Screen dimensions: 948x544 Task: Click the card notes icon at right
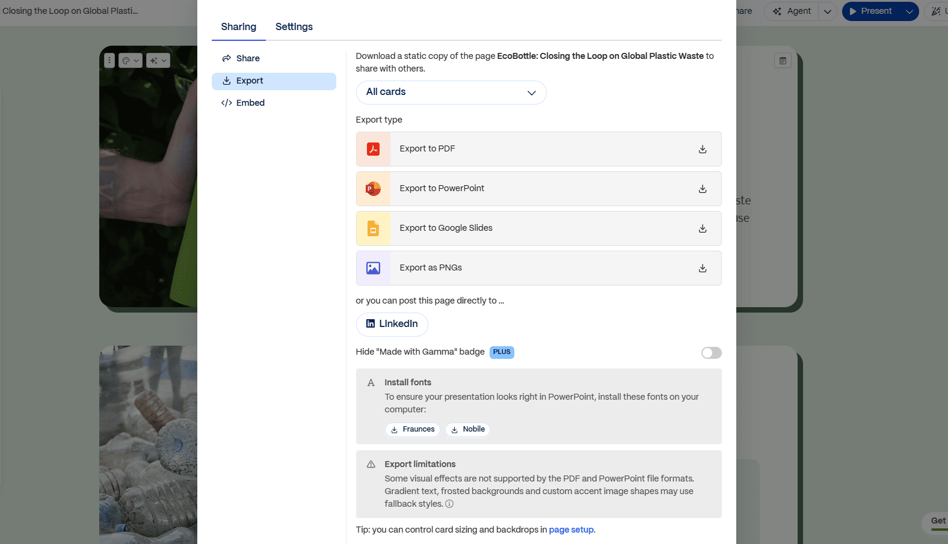[783, 61]
